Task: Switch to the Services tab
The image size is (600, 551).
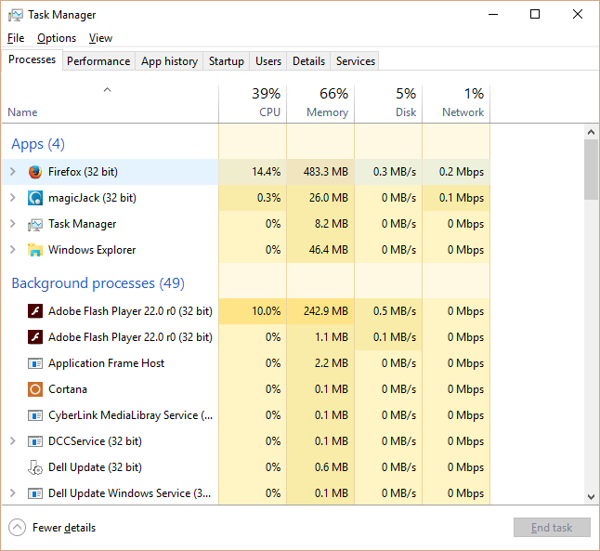Action: tap(355, 61)
